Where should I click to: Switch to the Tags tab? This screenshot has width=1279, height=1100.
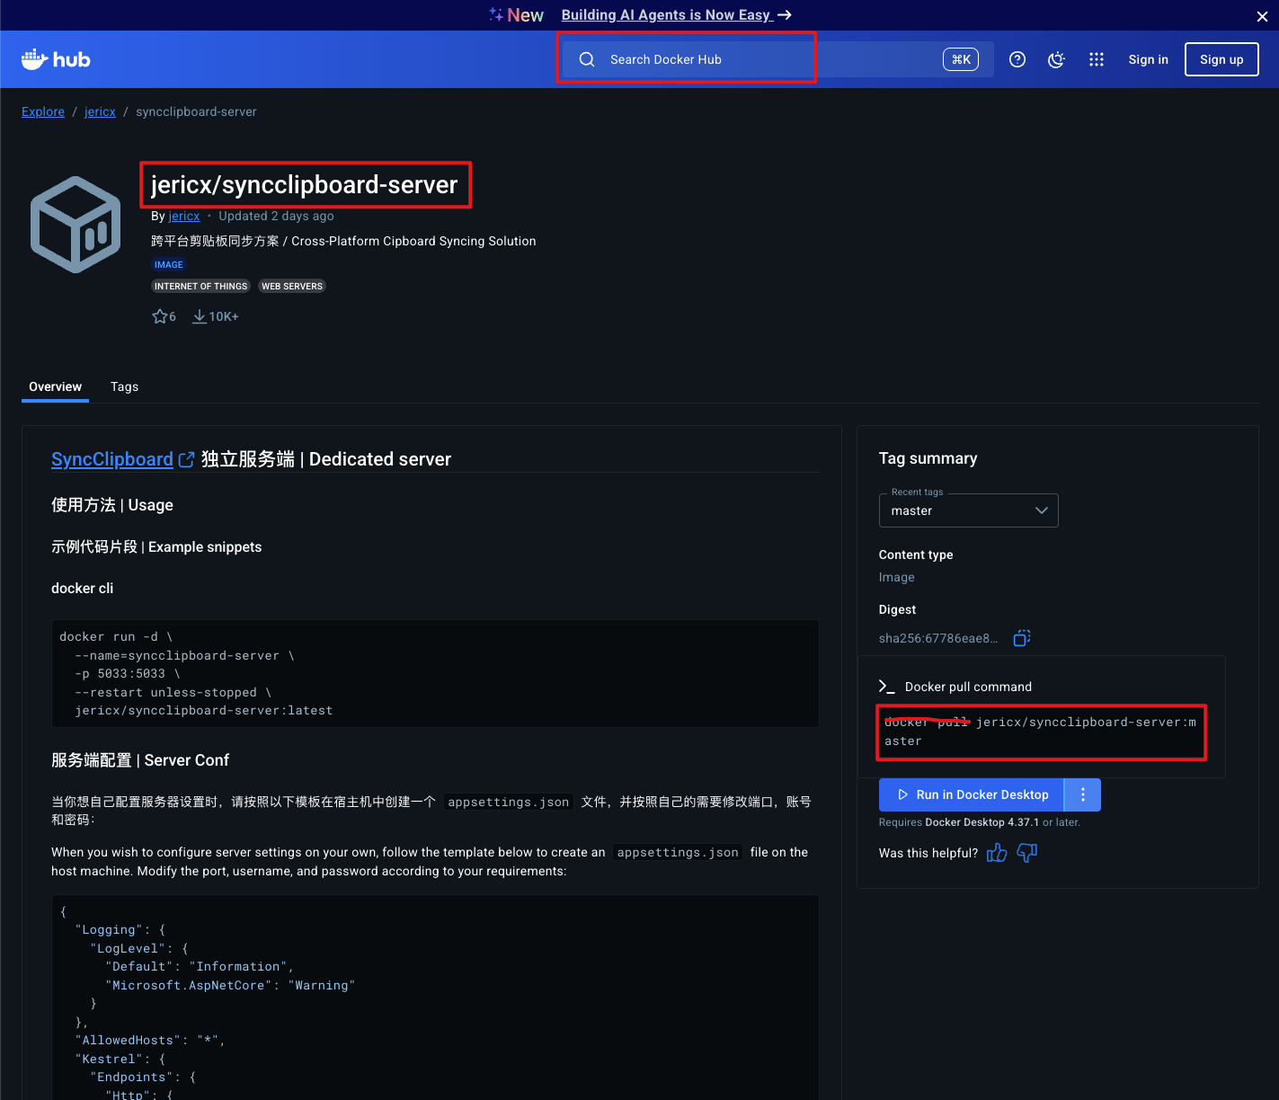coord(124,386)
